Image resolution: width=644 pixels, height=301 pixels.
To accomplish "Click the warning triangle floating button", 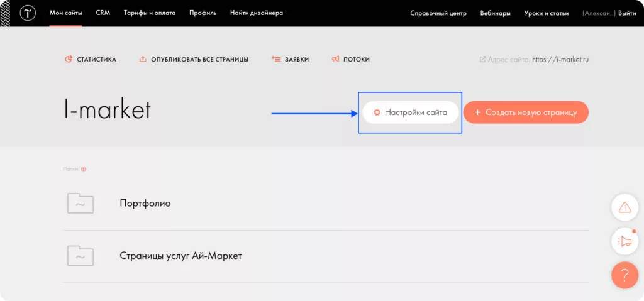I will click(x=625, y=207).
